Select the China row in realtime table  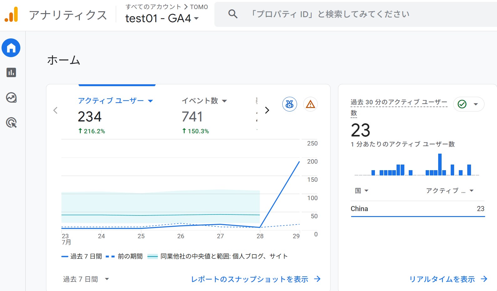pos(418,209)
